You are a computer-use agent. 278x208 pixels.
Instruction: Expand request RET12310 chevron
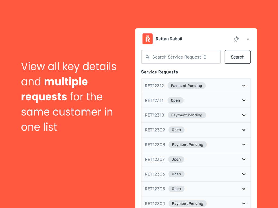(244, 115)
